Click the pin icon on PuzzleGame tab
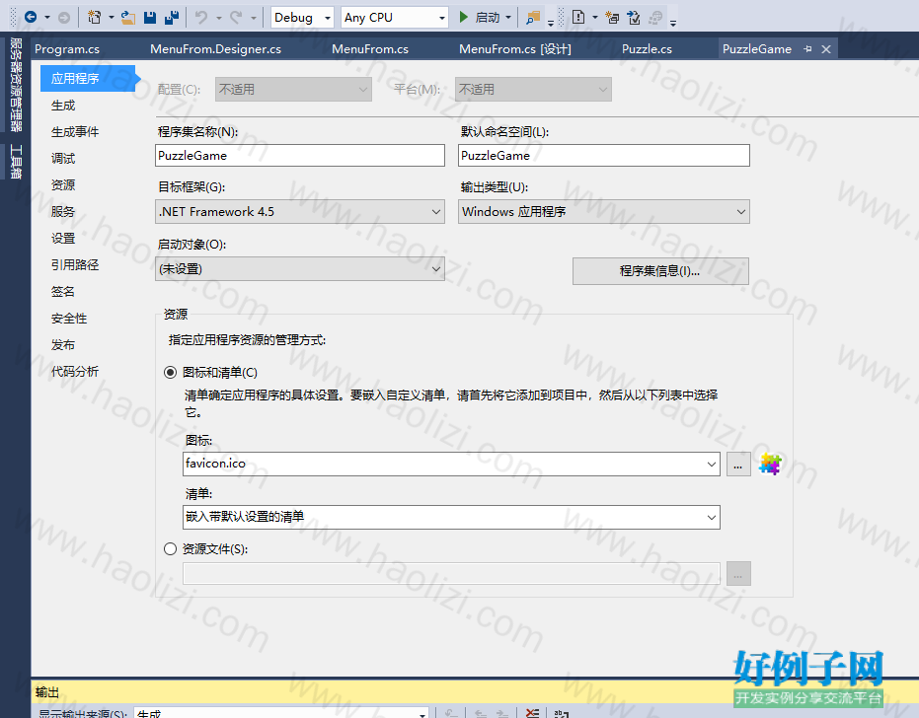This screenshot has height=718, width=919. (807, 49)
